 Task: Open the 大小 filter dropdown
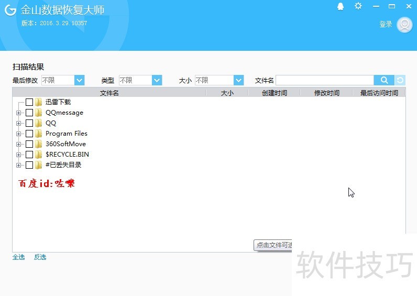pyautogui.click(x=238, y=80)
